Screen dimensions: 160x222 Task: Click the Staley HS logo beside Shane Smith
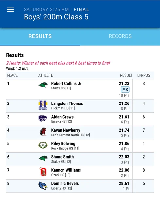click(x=43, y=158)
